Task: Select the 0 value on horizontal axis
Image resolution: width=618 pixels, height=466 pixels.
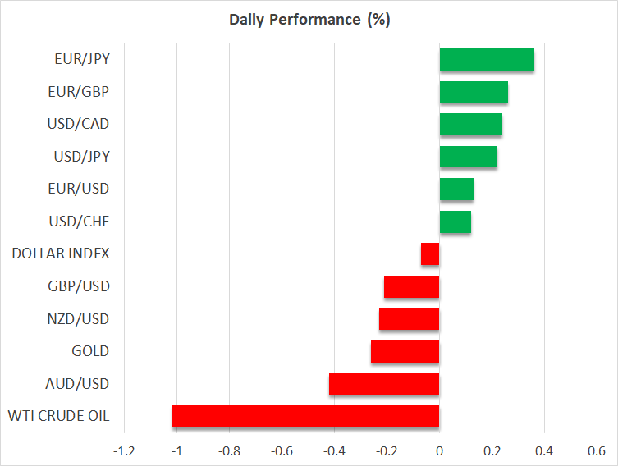Action: pos(439,451)
